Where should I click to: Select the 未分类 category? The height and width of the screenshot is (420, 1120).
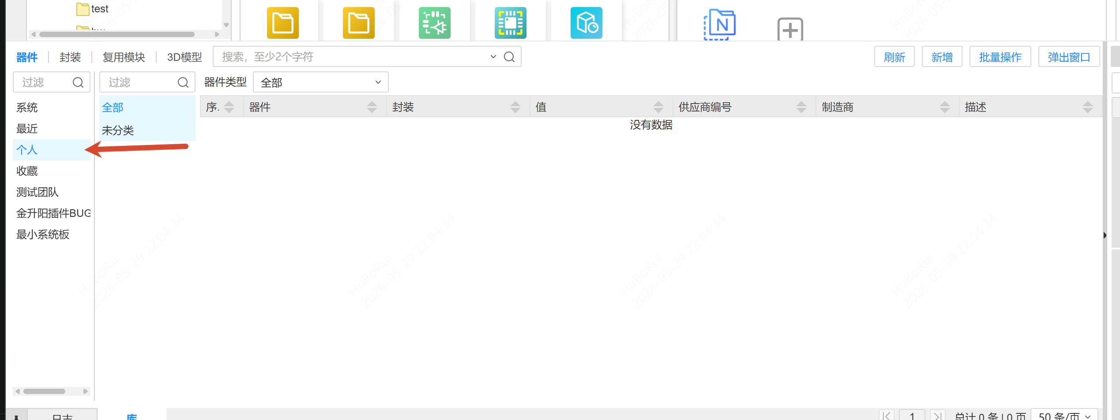147,130
